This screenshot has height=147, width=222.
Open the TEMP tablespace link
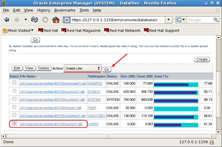coord(92,108)
